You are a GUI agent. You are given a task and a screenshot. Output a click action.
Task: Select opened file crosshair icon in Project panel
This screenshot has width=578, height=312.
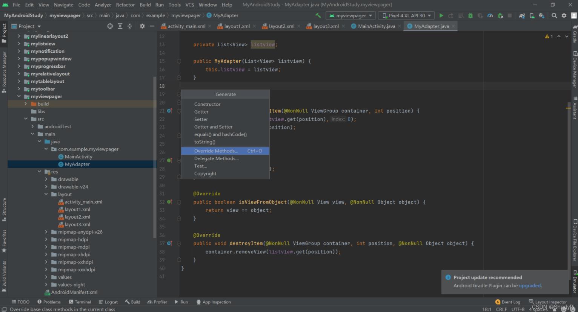point(110,26)
